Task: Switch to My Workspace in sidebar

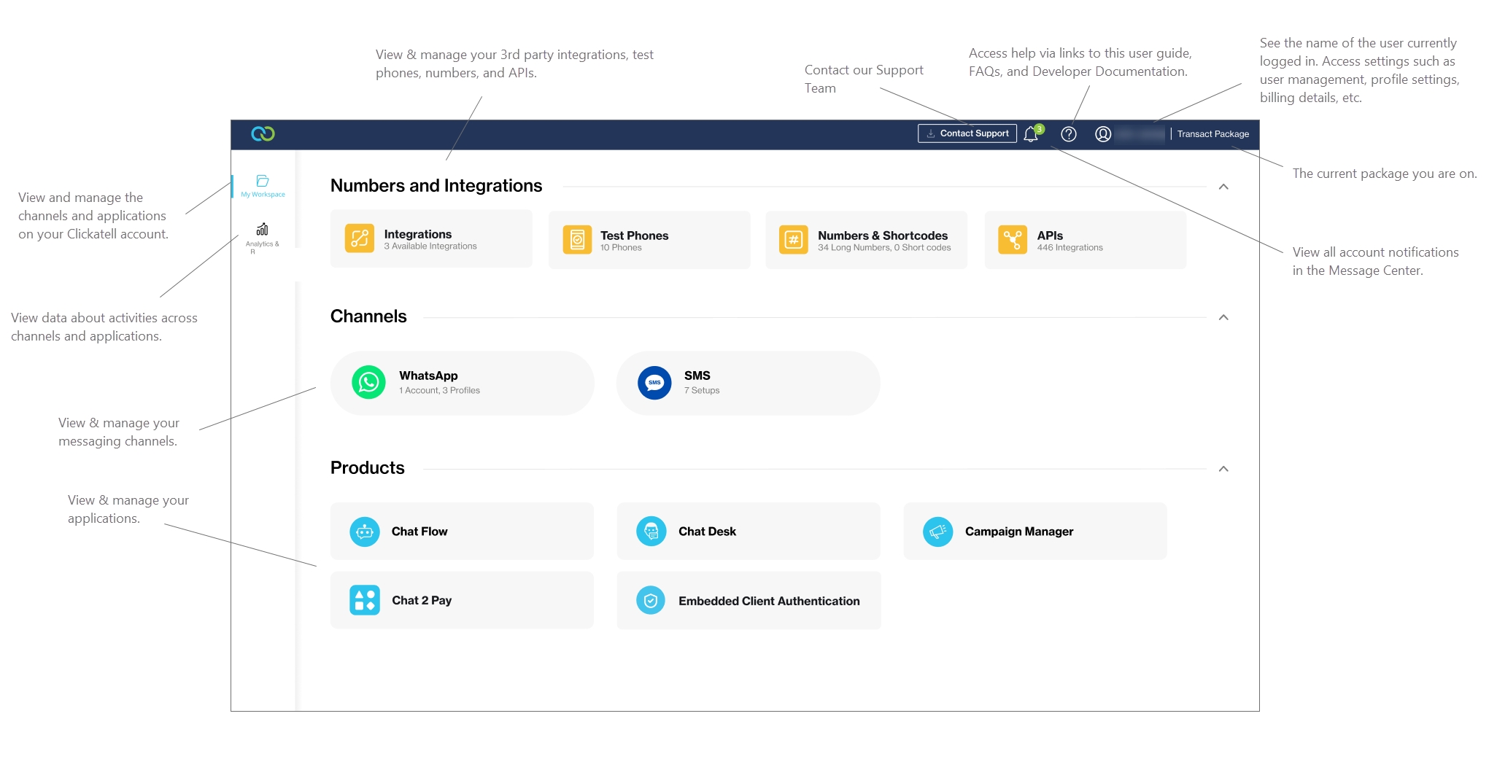Action: click(263, 186)
